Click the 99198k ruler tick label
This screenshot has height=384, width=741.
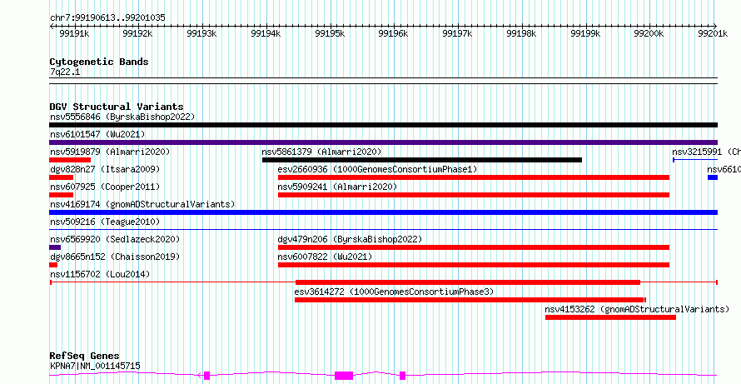pyautogui.click(x=522, y=33)
